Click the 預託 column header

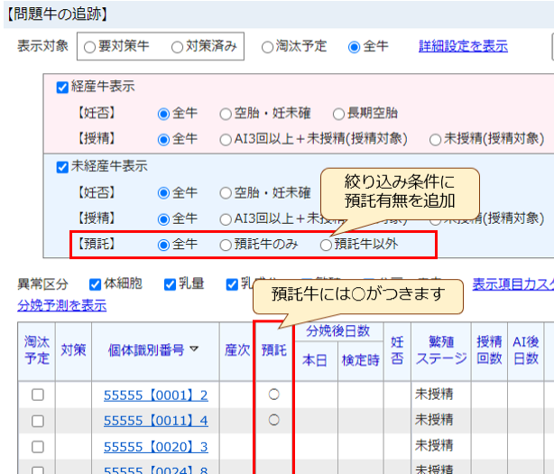(x=273, y=350)
